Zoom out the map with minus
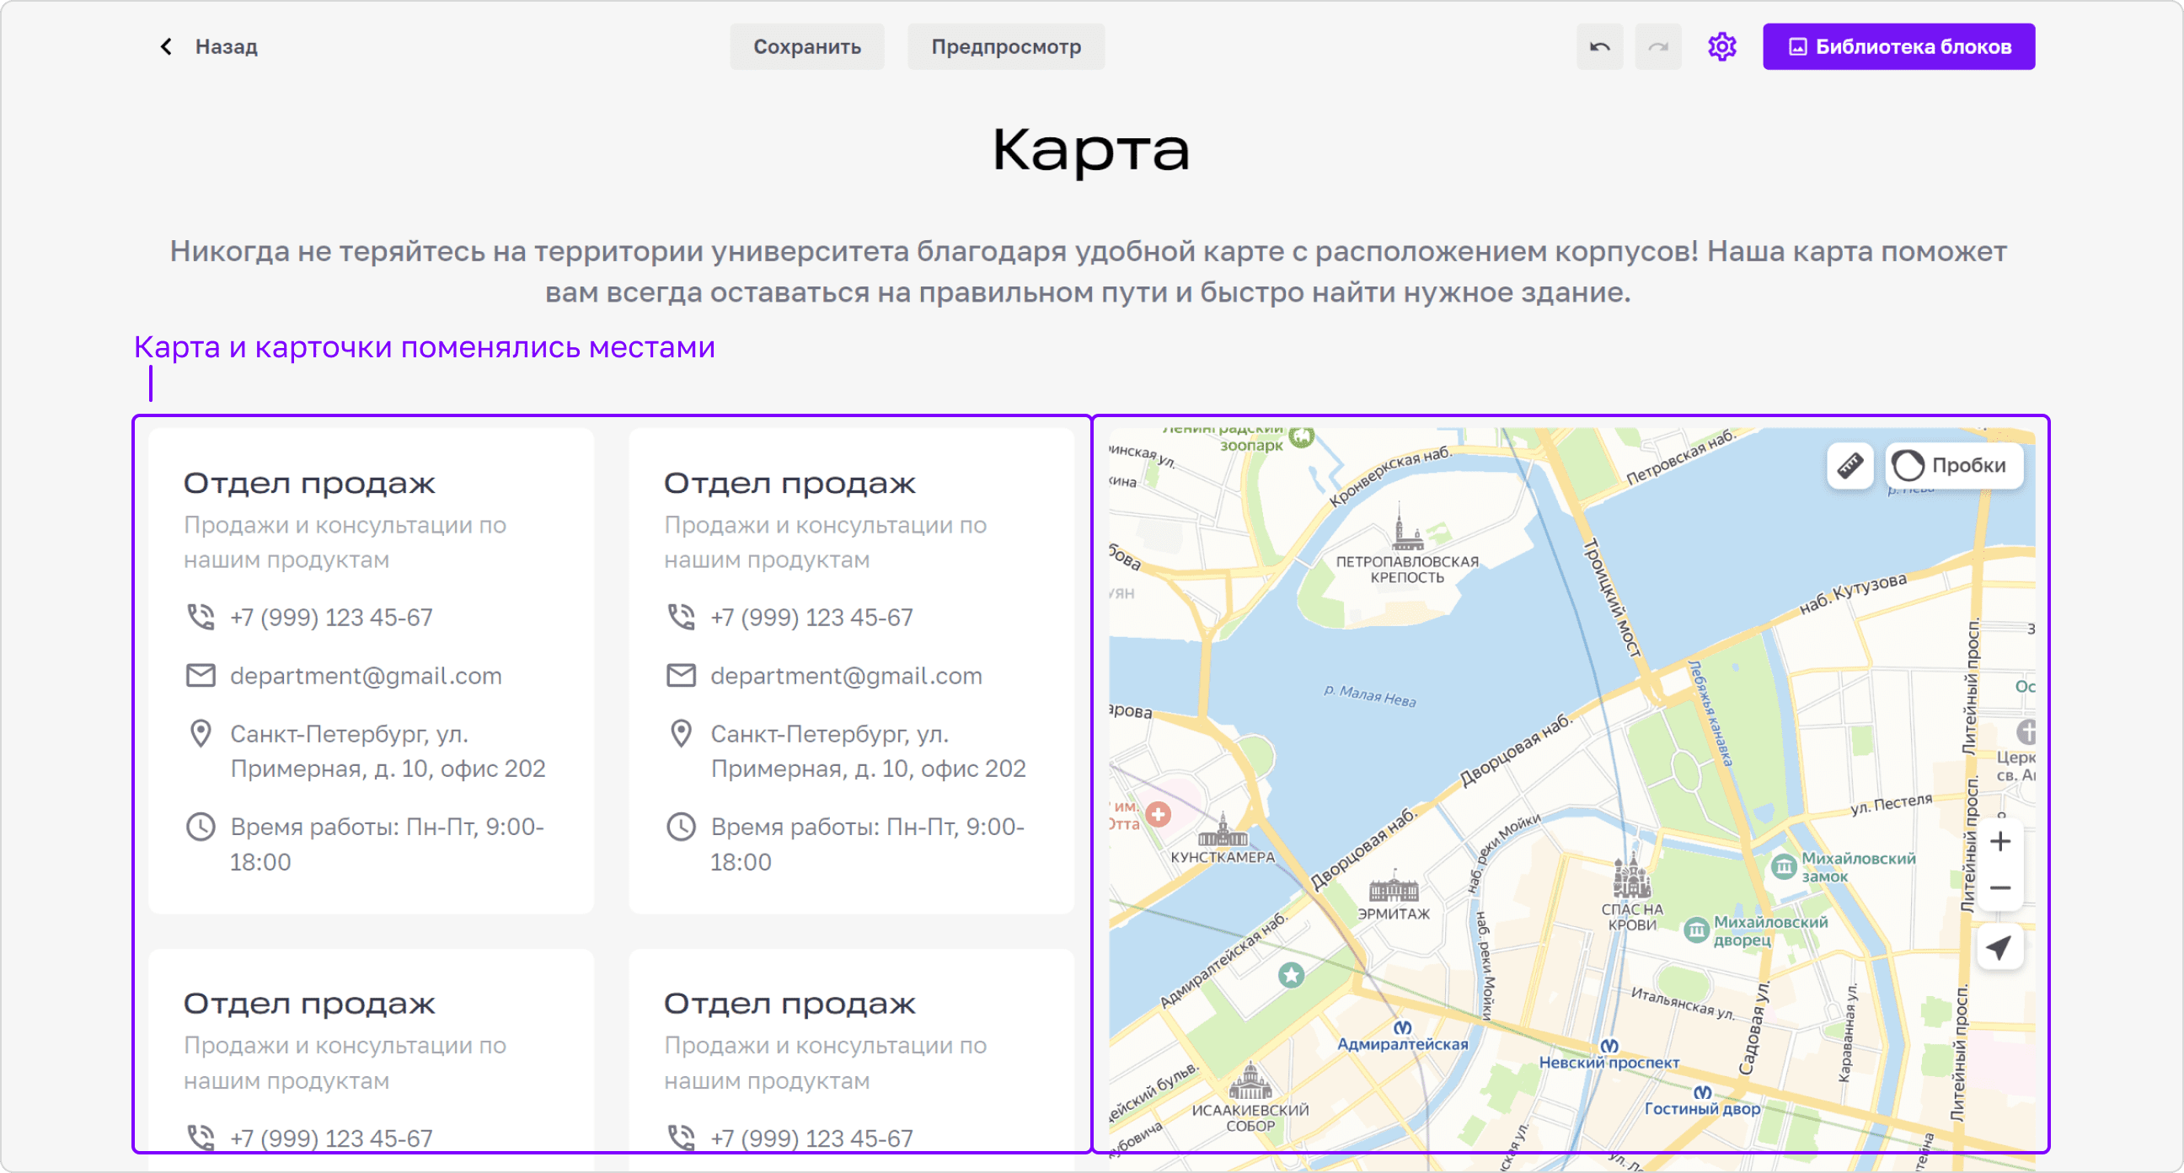The image size is (2184, 1173). tap(1999, 888)
